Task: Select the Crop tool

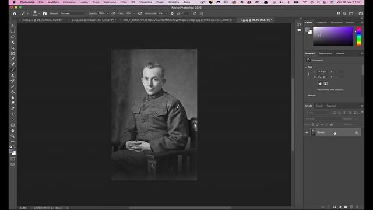Action: pyautogui.click(x=13, y=48)
